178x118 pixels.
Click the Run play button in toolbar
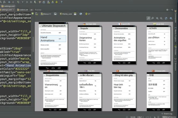tap(27, 2)
